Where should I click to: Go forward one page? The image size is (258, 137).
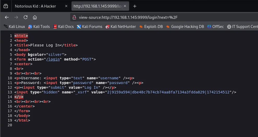[x=16, y=17]
